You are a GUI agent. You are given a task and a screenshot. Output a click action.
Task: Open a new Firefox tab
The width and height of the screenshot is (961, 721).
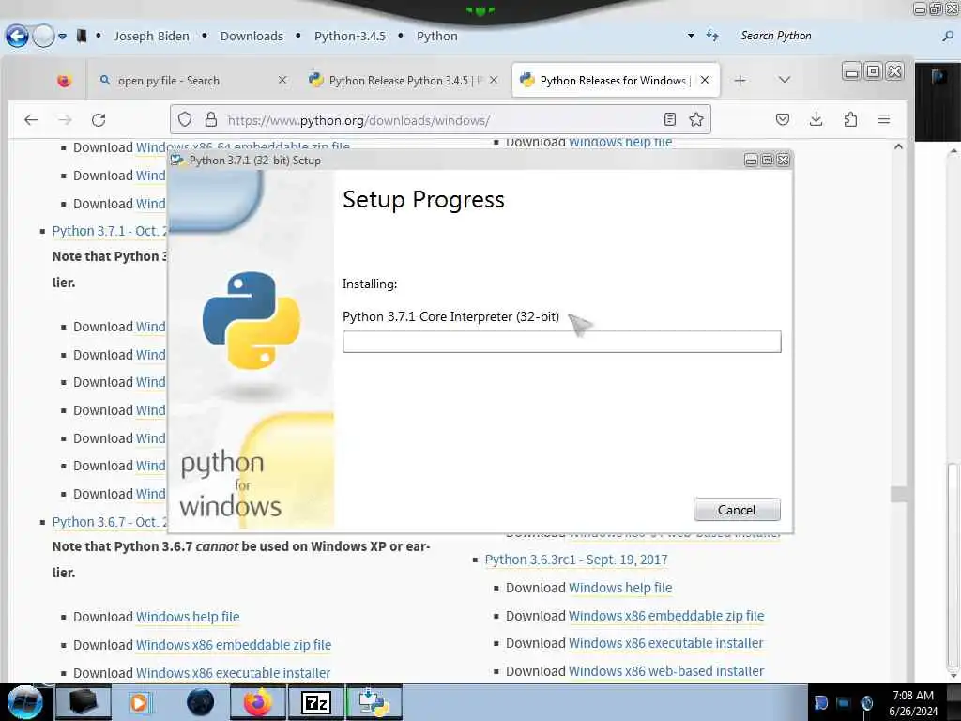tap(740, 81)
